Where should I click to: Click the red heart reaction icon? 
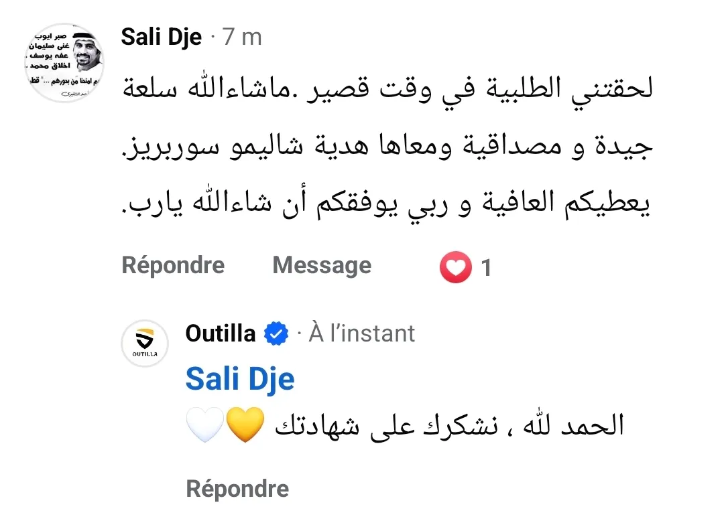pyautogui.click(x=455, y=268)
